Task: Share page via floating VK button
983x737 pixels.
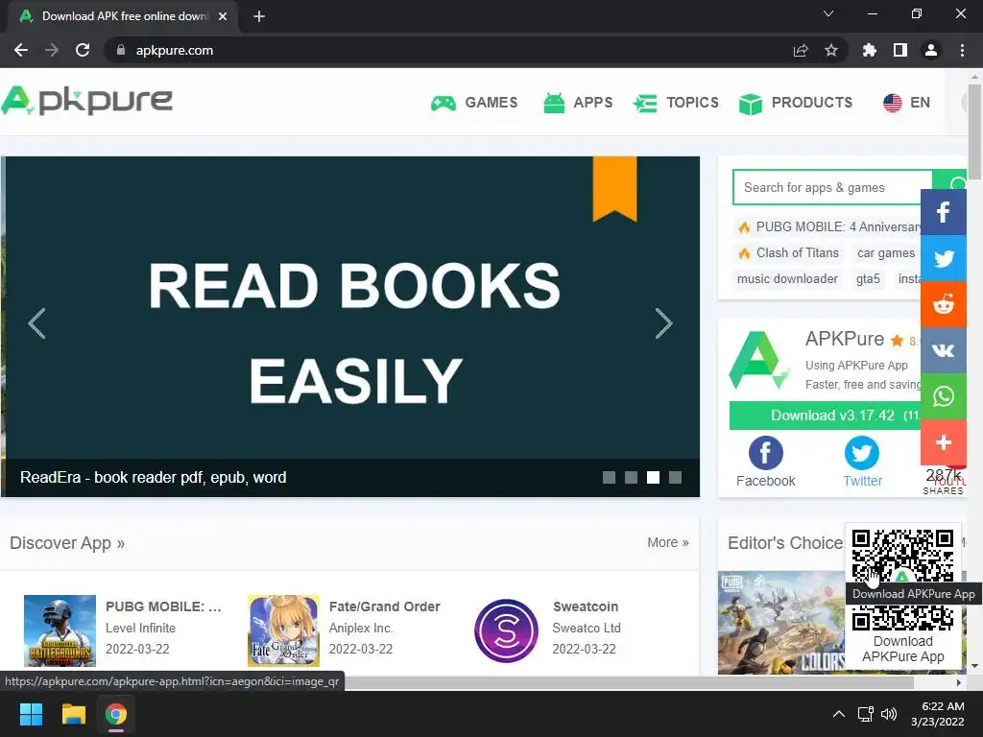Action: (944, 350)
